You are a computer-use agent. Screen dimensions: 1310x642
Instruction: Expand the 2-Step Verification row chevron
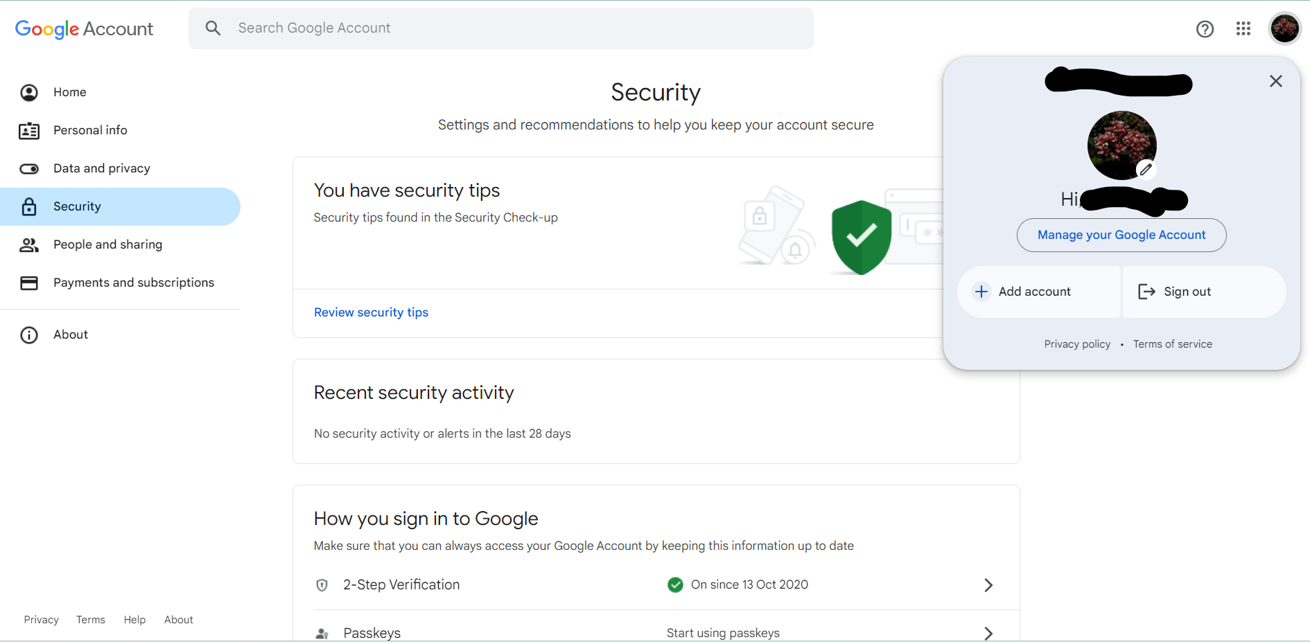click(x=988, y=585)
